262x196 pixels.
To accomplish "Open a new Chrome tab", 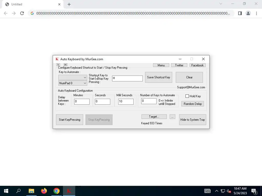I will click(x=69, y=5).
